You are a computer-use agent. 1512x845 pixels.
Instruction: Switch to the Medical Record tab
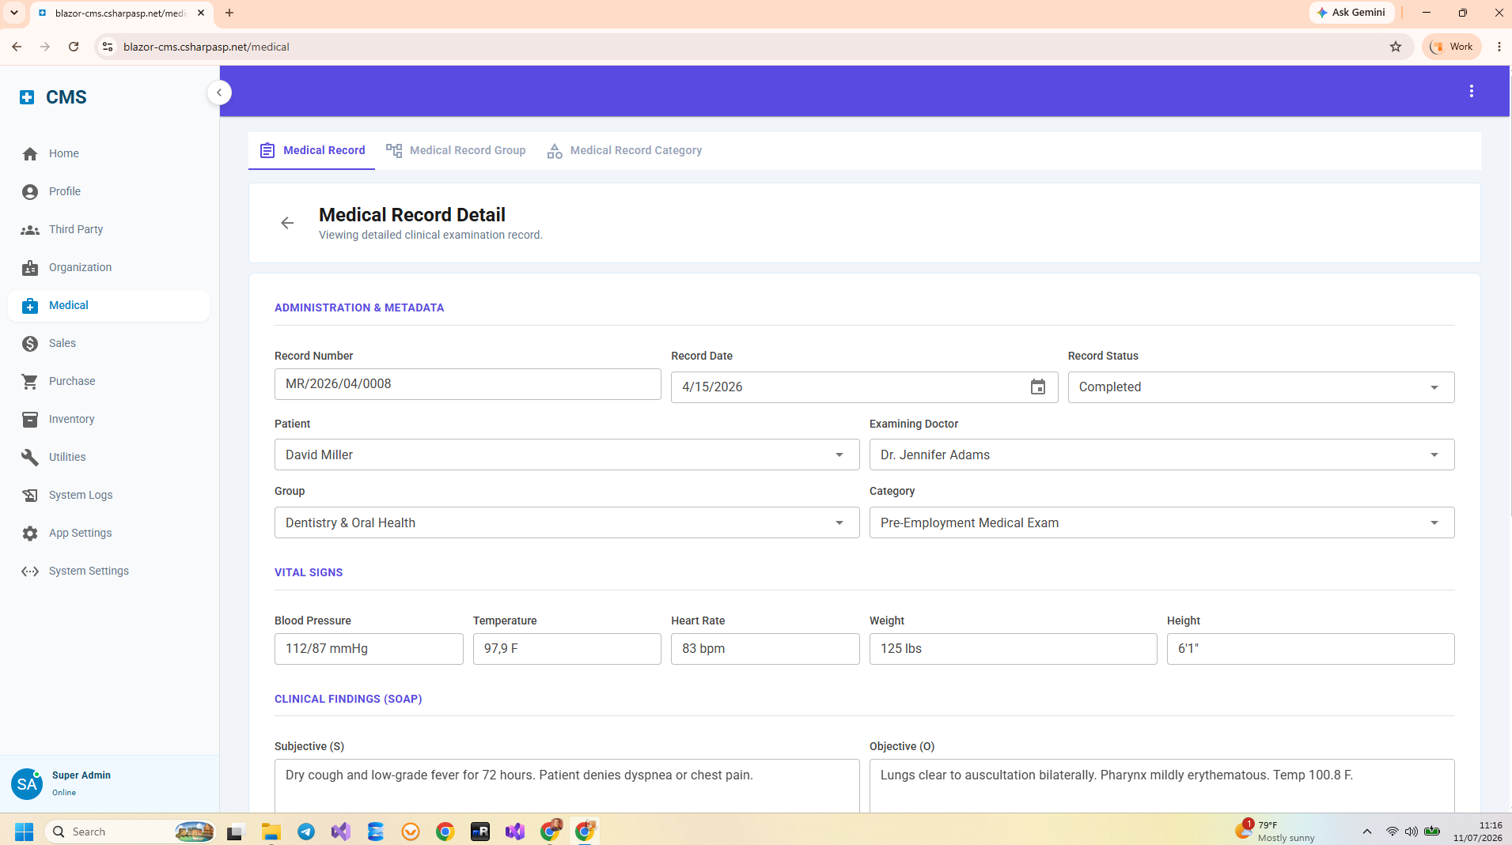coord(312,150)
